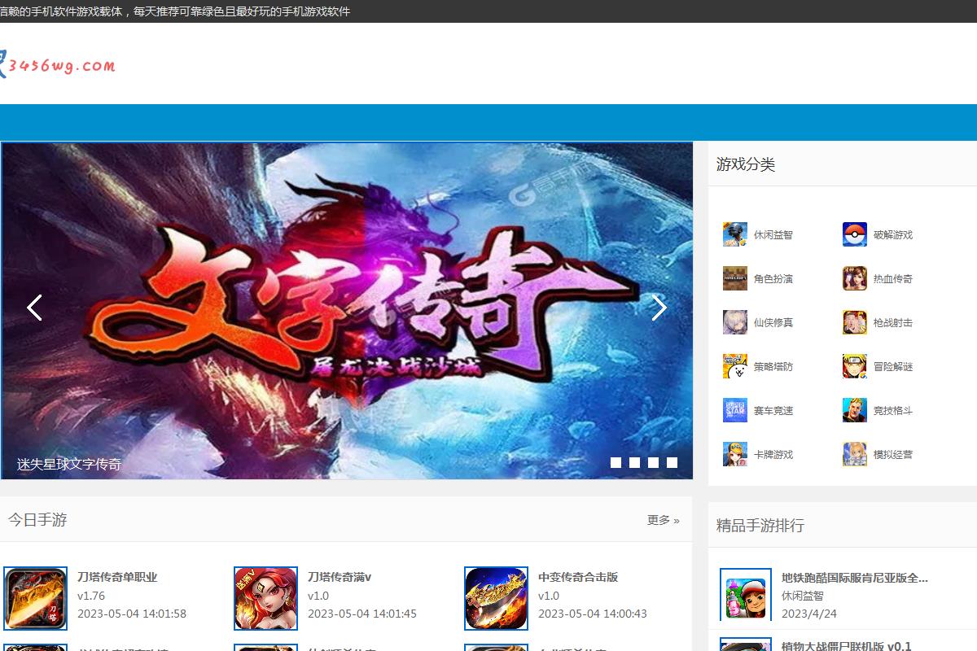Advance to the next carousel slide

point(659,308)
